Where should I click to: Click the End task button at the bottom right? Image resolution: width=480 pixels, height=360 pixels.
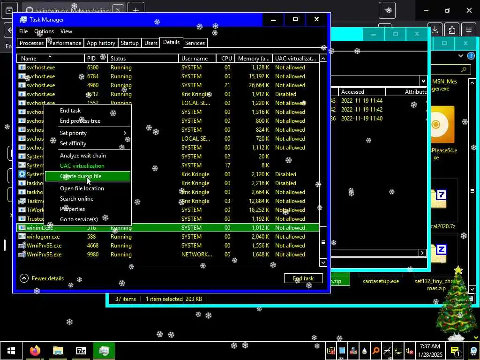303,278
